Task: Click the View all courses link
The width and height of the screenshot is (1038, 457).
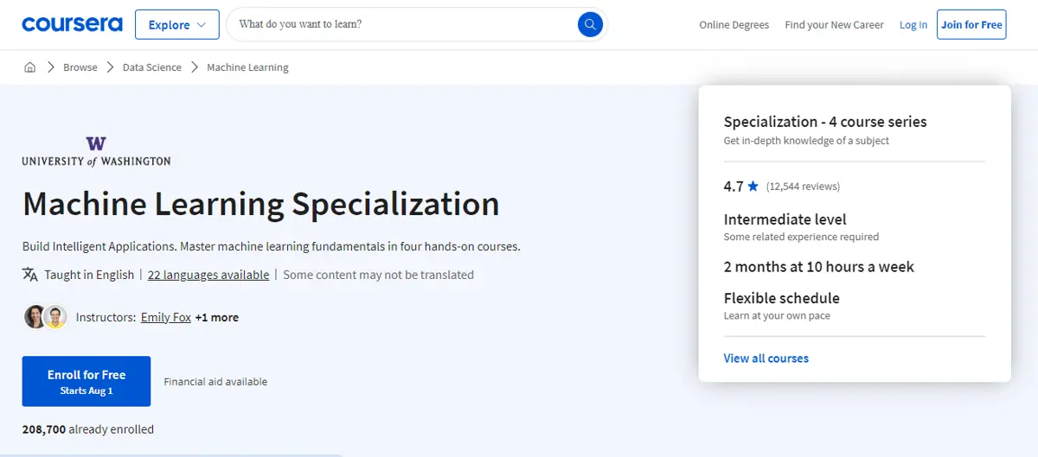Action: tap(766, 358)
